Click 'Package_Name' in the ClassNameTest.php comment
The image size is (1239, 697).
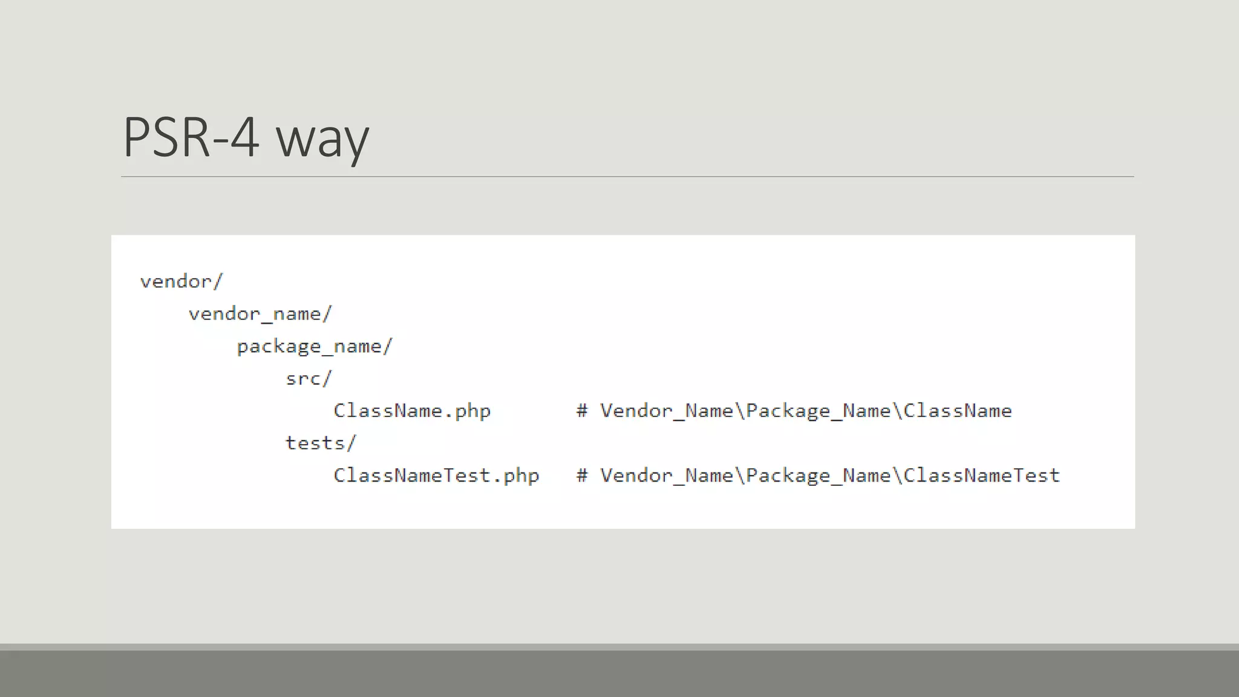818,476
